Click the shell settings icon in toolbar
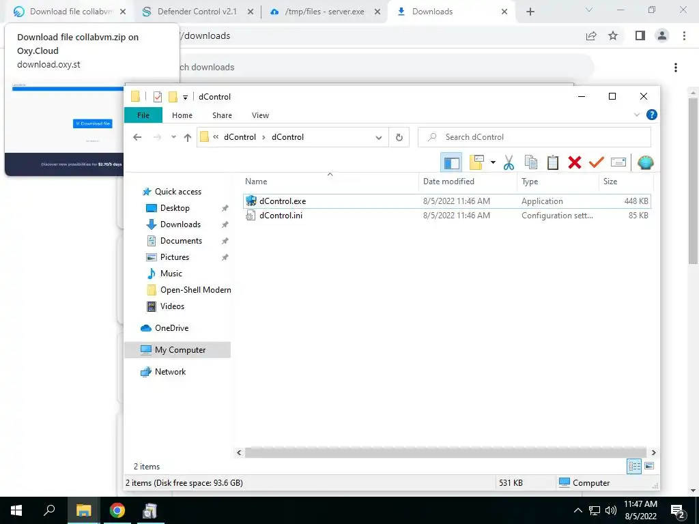This screenshot has height=524, width=699. (x=645, y=162)
